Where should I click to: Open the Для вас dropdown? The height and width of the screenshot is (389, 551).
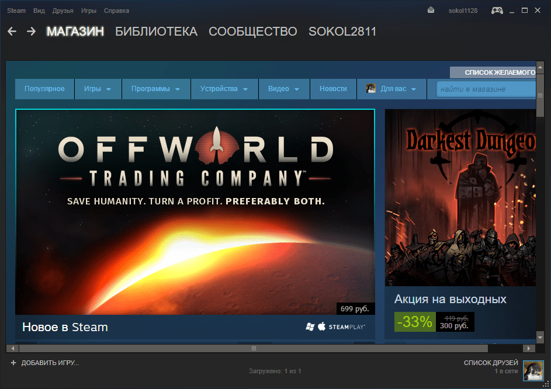[x=391, y=89]
